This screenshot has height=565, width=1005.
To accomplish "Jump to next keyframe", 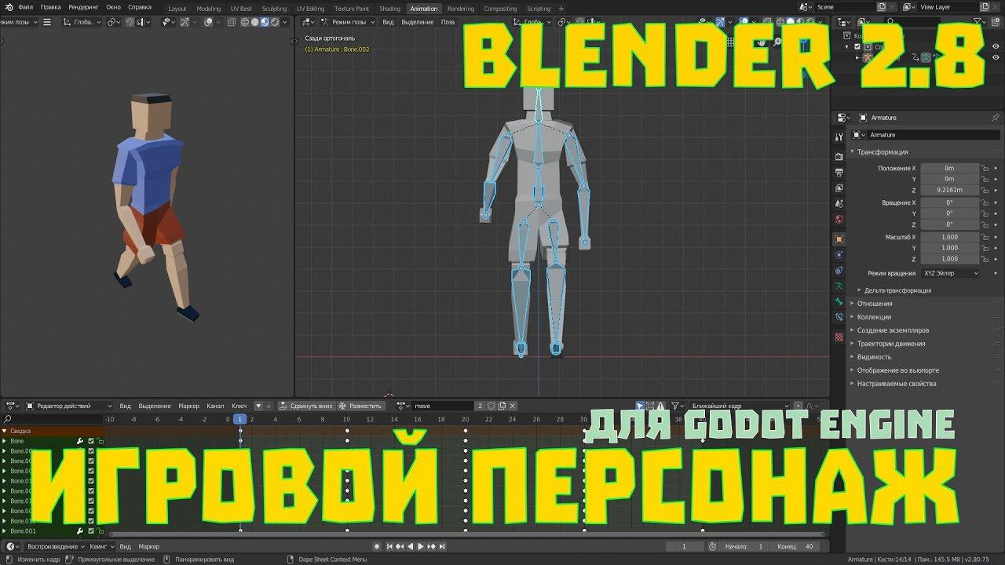I will point(430,546).
